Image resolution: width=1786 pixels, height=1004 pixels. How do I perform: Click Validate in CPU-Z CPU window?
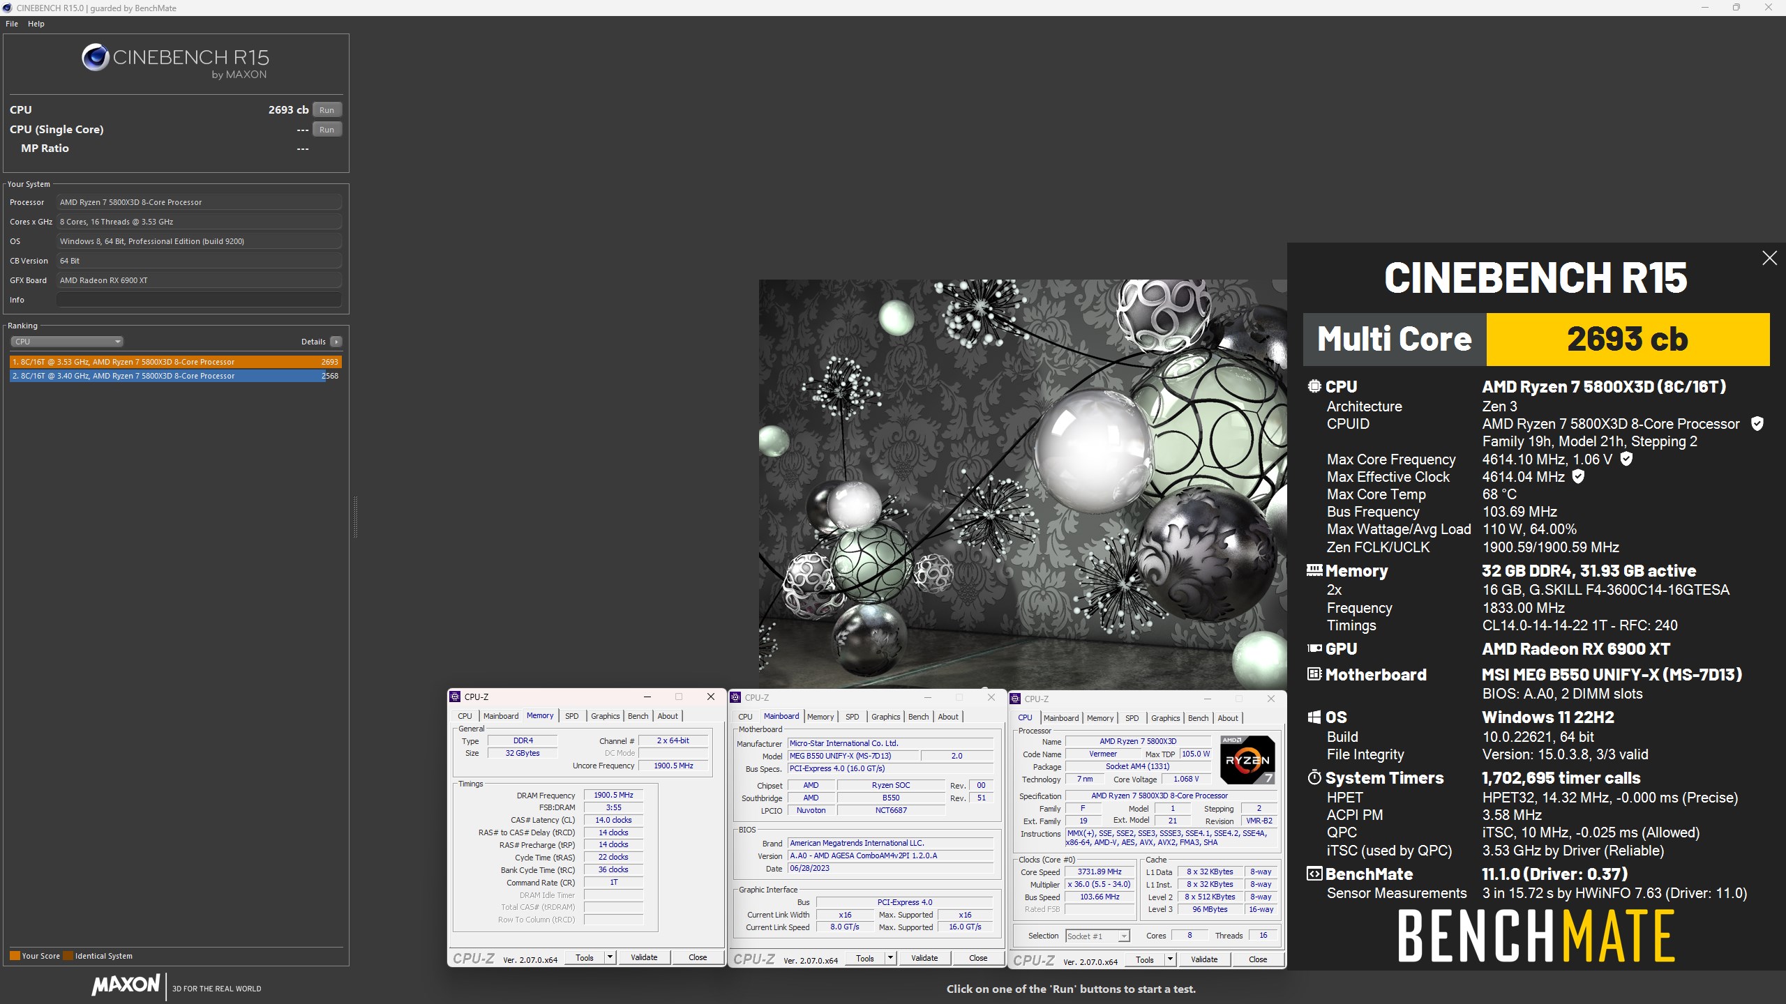tap(1204, 959)
